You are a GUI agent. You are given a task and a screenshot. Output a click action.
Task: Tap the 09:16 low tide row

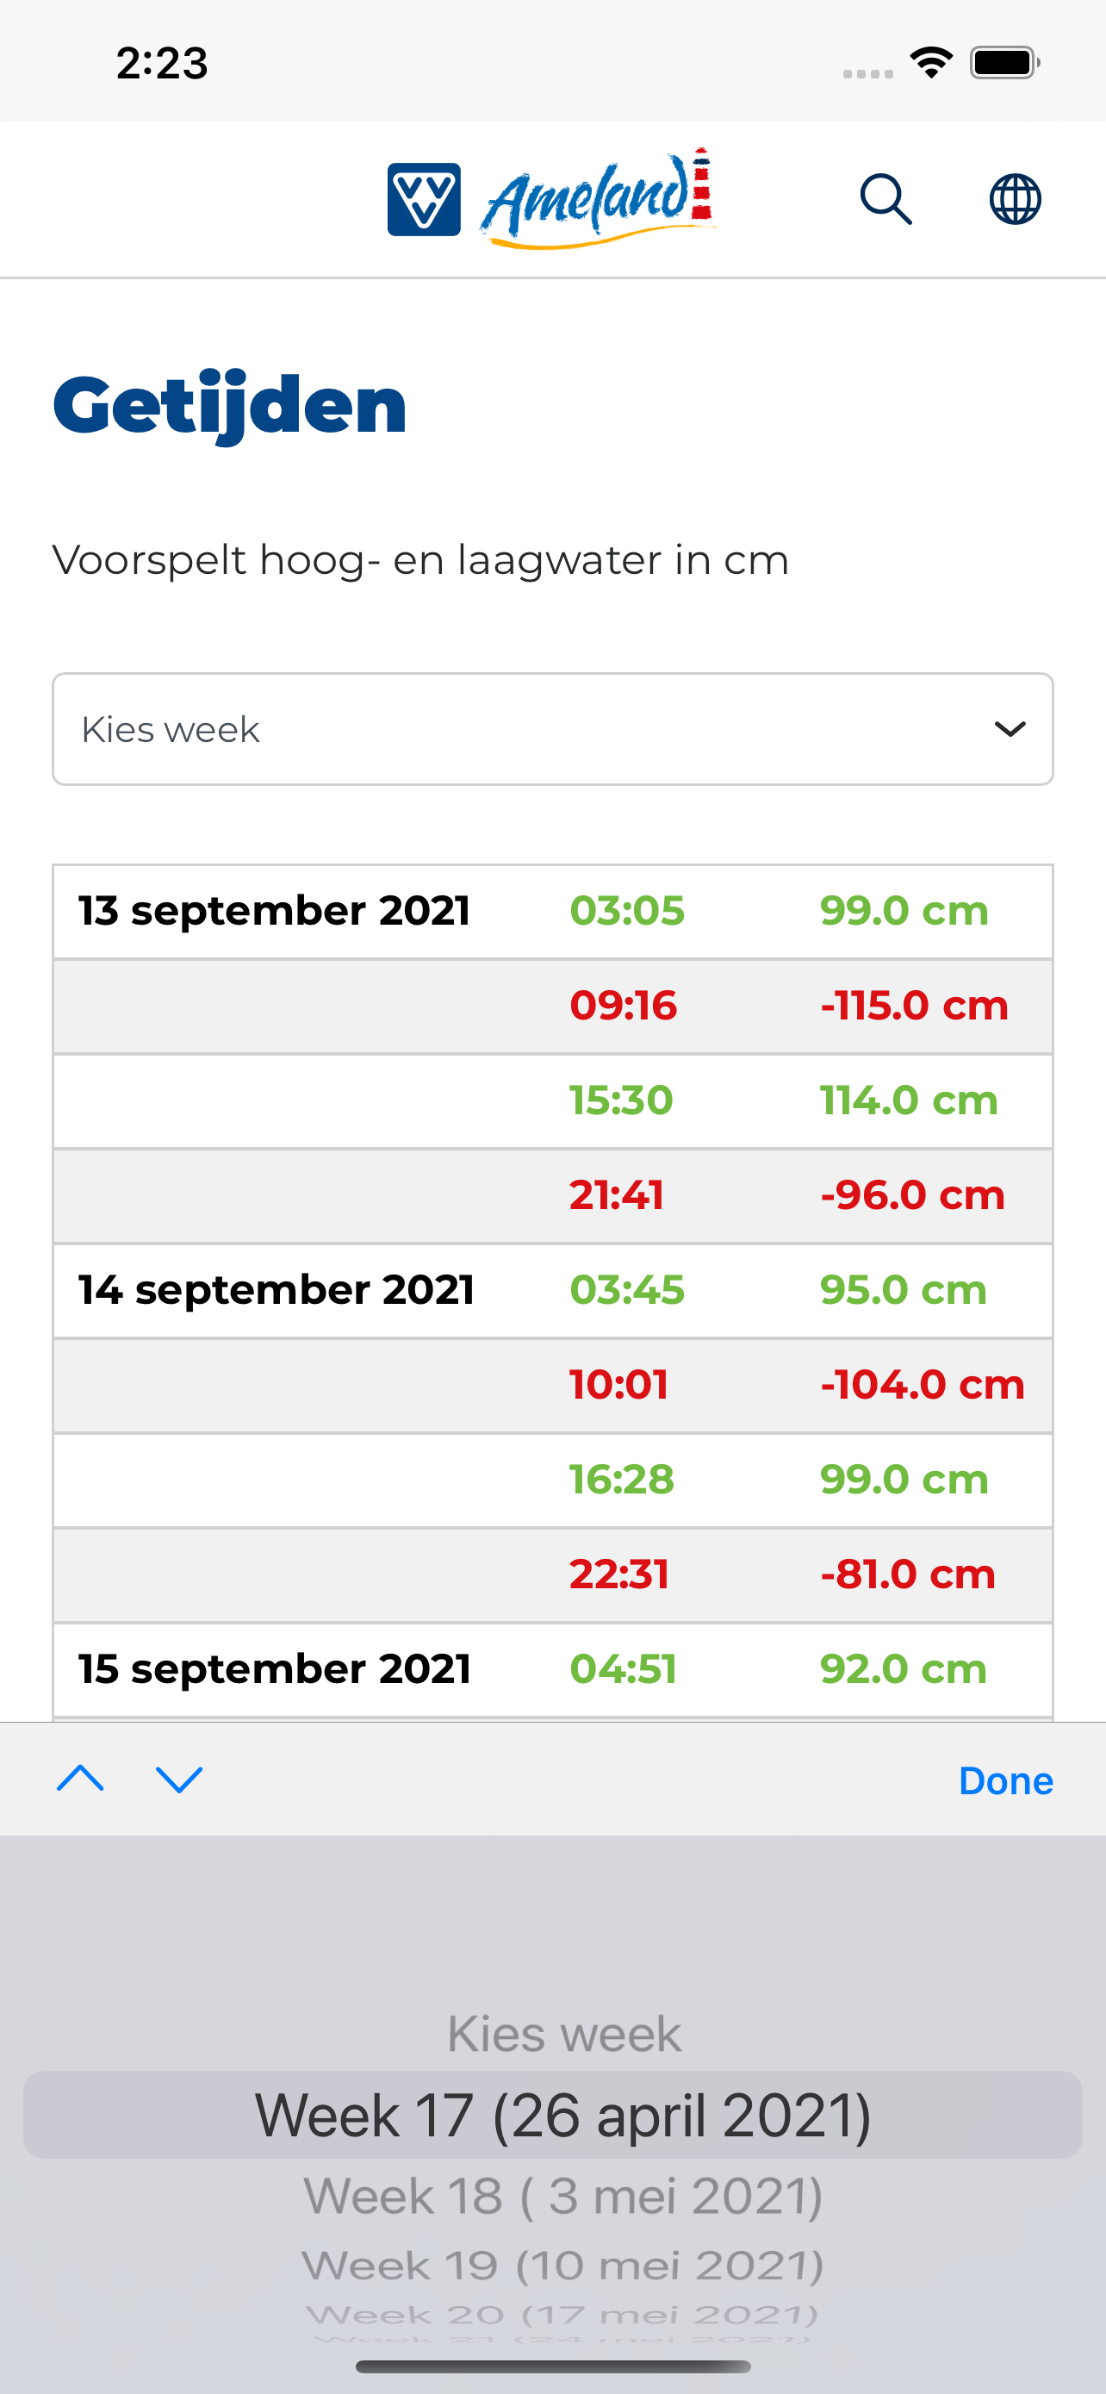pyautogui.click(x=552, y=1007)
